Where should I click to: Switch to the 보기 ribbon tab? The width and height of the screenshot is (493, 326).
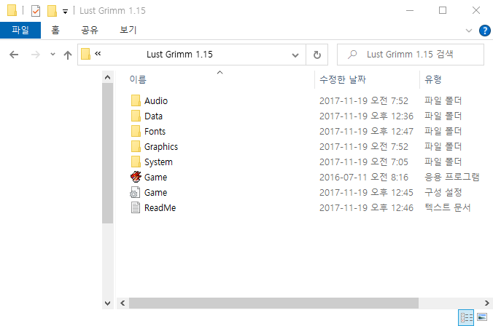pos(128,31)
